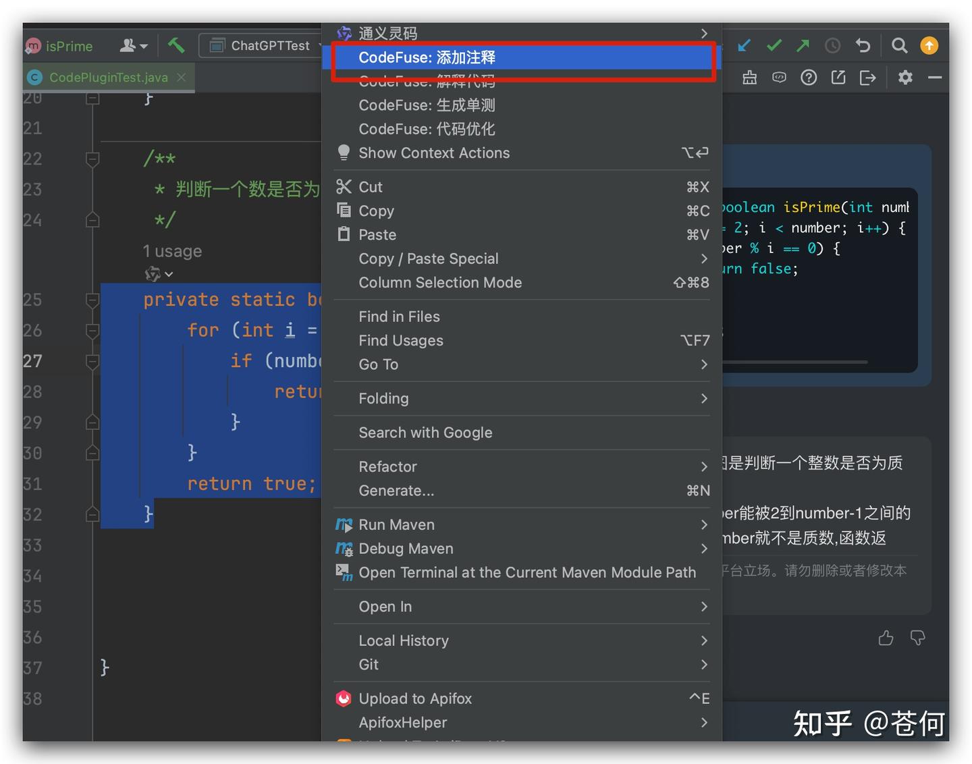
Task: Open the 通义灵码 submenu
Action: click(x=522, y=33)
